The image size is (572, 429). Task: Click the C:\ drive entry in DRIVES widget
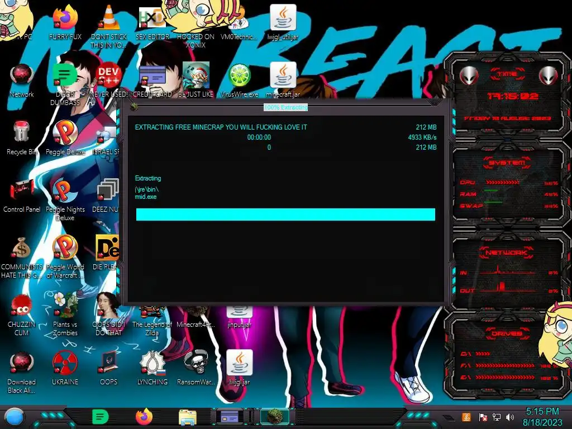tap(475, 354)
